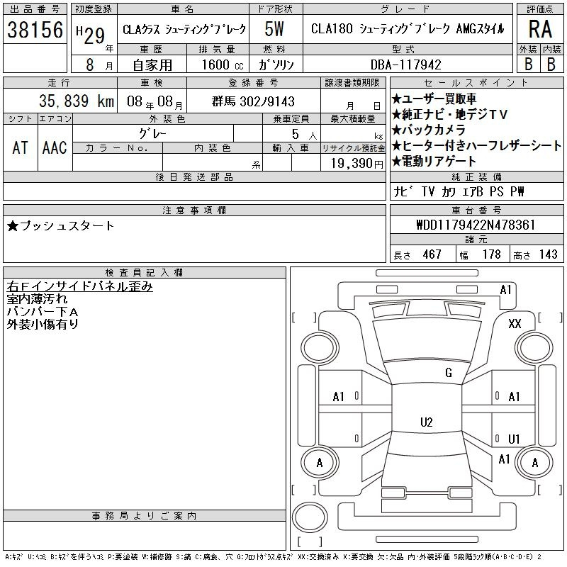Select the 初度登録 header
The image size is (567, 567).
click(x=94, y=9)
